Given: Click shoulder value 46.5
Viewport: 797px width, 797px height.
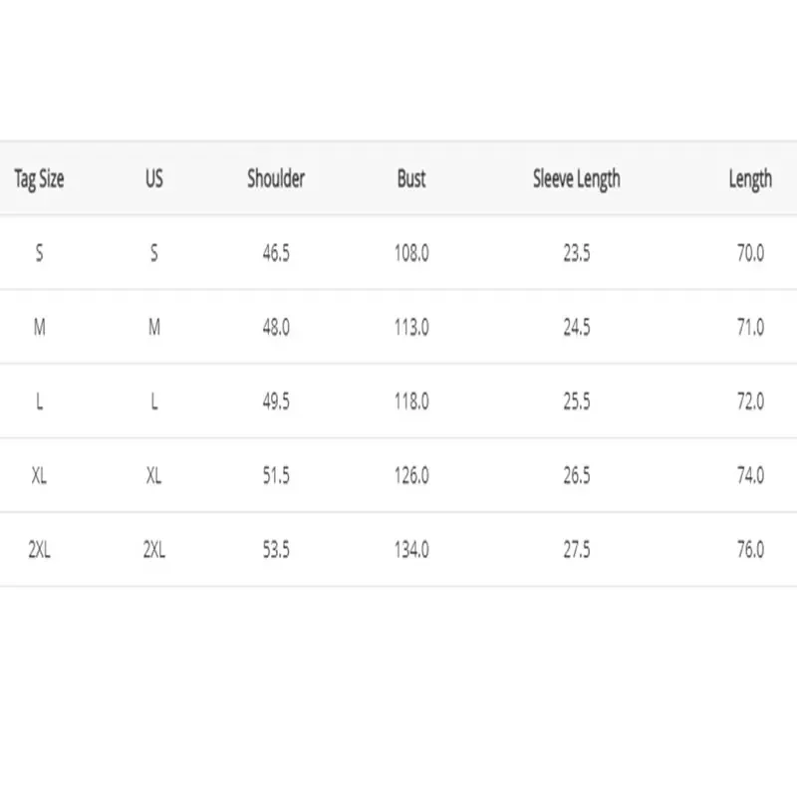Looking at the screenshot, I should 276,253.
